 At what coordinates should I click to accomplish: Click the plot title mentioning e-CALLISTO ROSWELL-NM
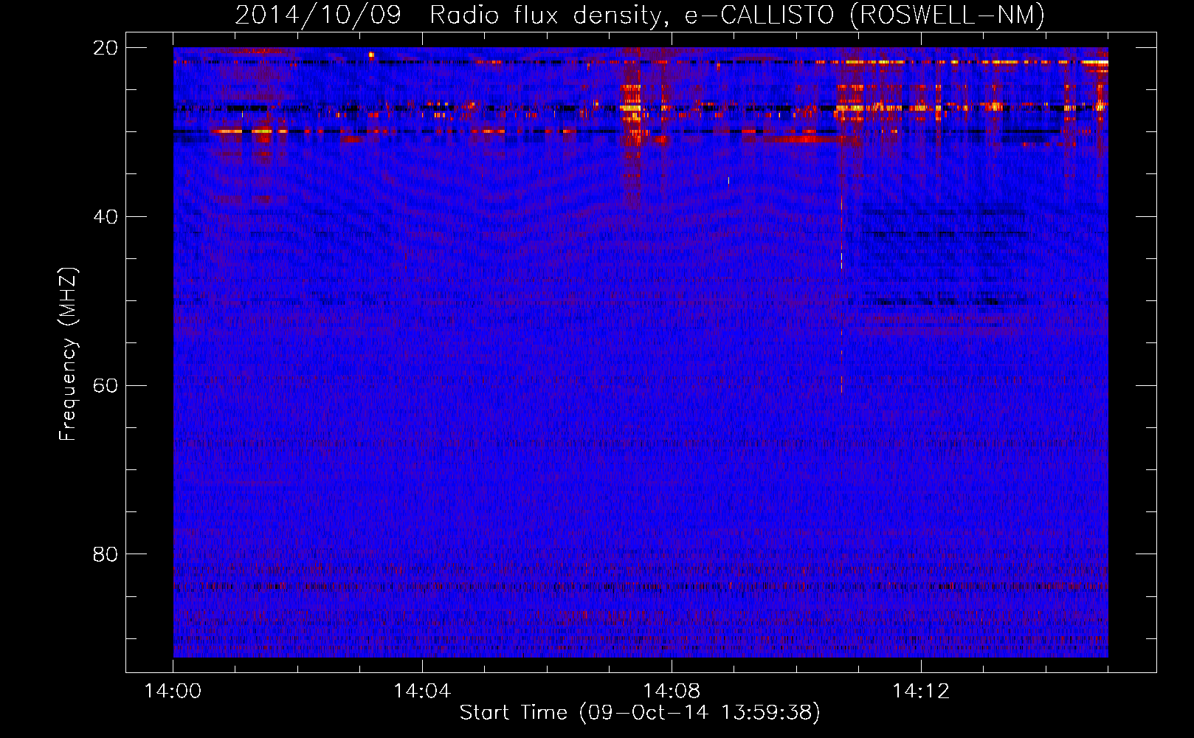tap(640, 15)
